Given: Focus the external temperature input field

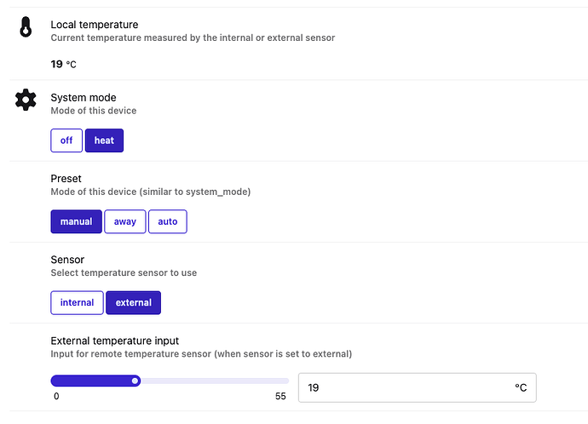Looking at the screenshot, I should coord(401,387).
